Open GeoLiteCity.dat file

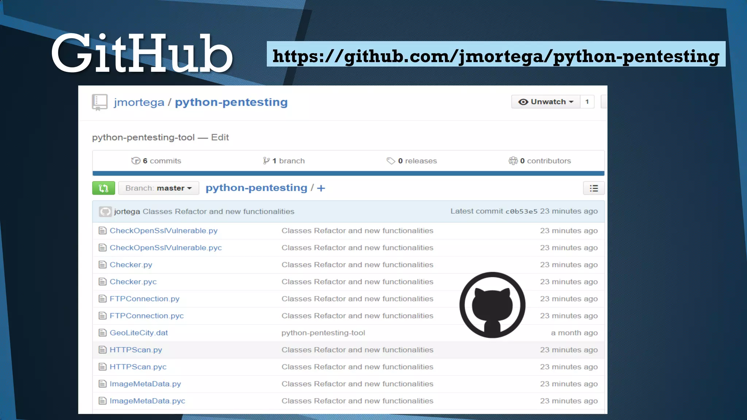click(139, 333)
